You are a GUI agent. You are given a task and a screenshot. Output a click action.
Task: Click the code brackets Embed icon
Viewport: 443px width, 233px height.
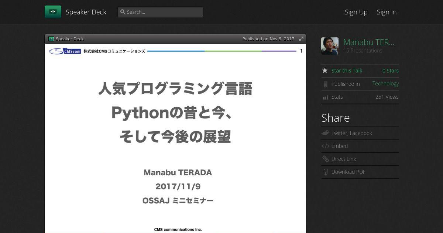pyautogui.click(x=325, y=146)
